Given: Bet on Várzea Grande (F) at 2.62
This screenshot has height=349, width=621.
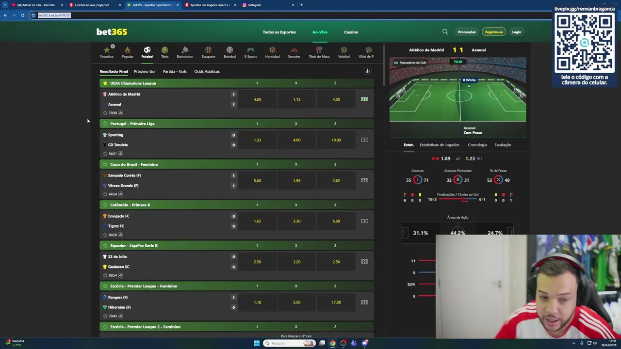Looking at the screenshot, I should [x=336, y=181].
